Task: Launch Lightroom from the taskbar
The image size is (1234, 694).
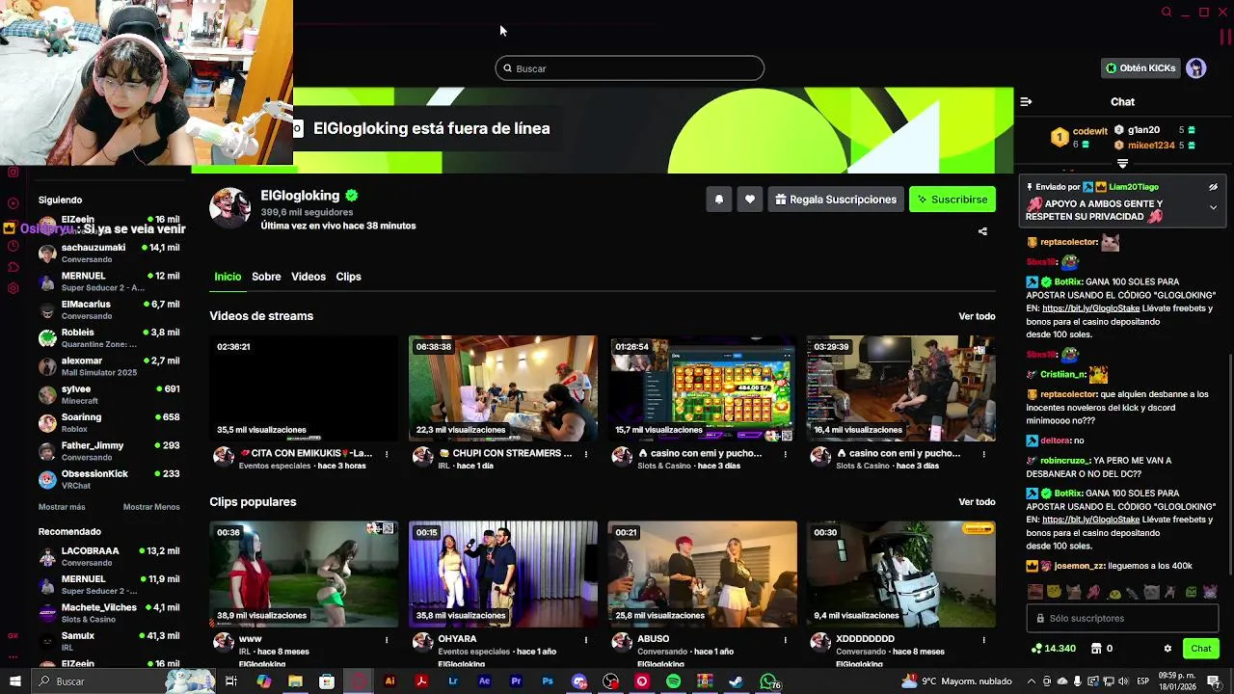Action: click(453, 681)
